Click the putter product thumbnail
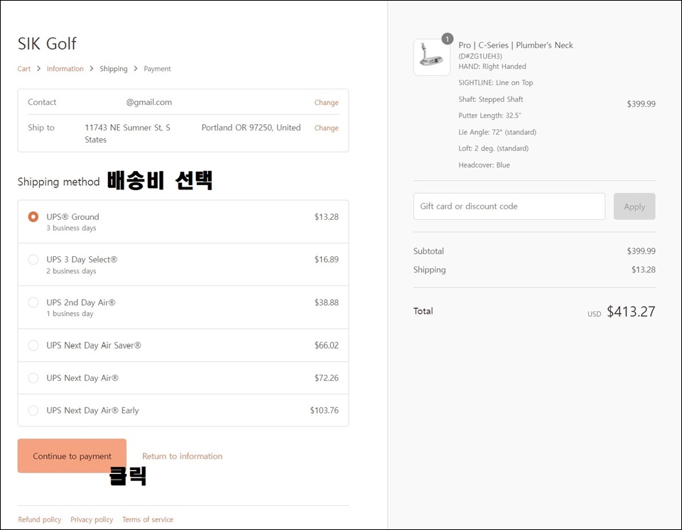Image resolution: width=682 pixels, height=530 pixels. point(432,57)
